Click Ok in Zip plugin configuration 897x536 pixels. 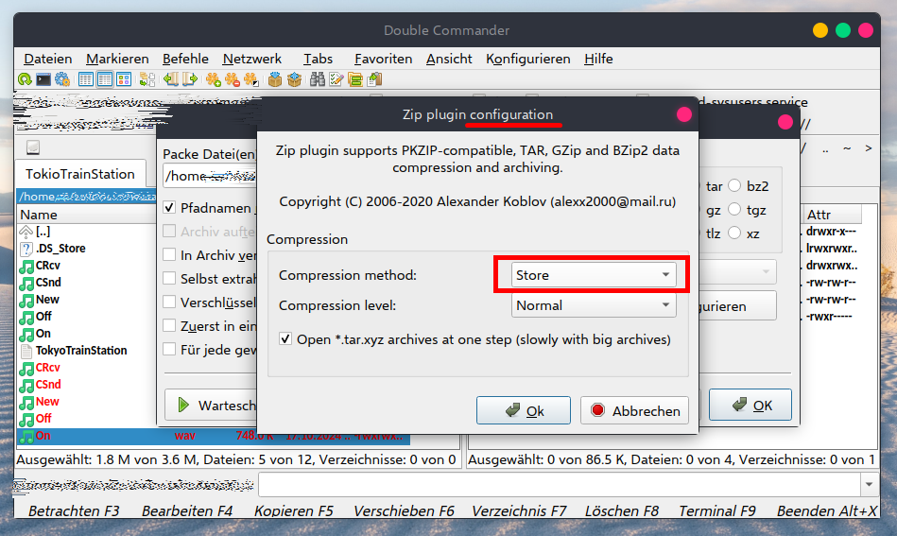524,410
